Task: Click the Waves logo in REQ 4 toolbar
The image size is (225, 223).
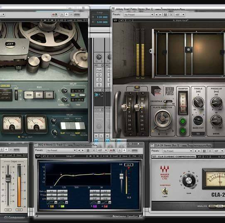Action: coord(38,156)
